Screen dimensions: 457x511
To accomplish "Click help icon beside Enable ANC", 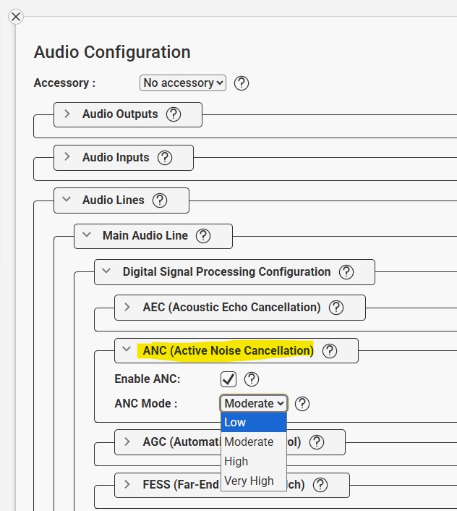I will coord(252,379).
